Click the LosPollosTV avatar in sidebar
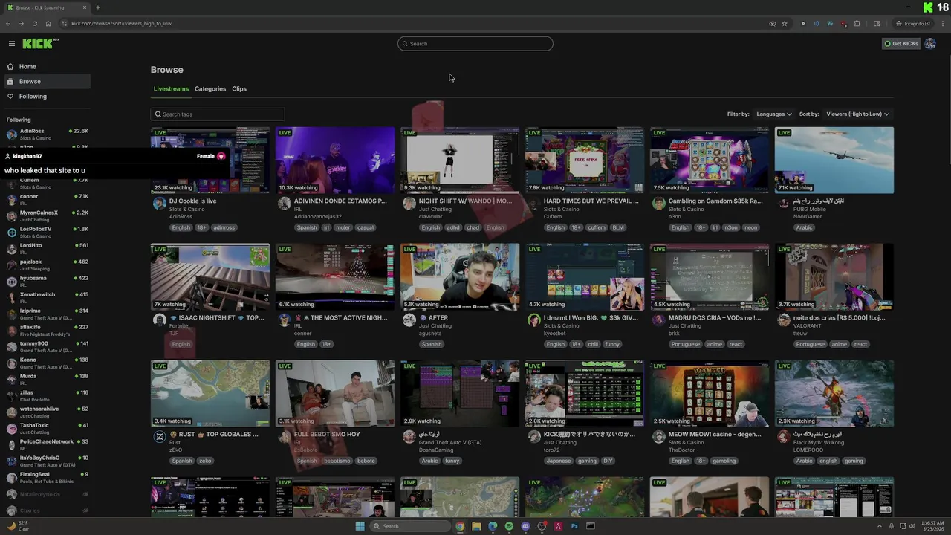Image resolution: width=951 pixels, height=535 pixels. [12, 233]
